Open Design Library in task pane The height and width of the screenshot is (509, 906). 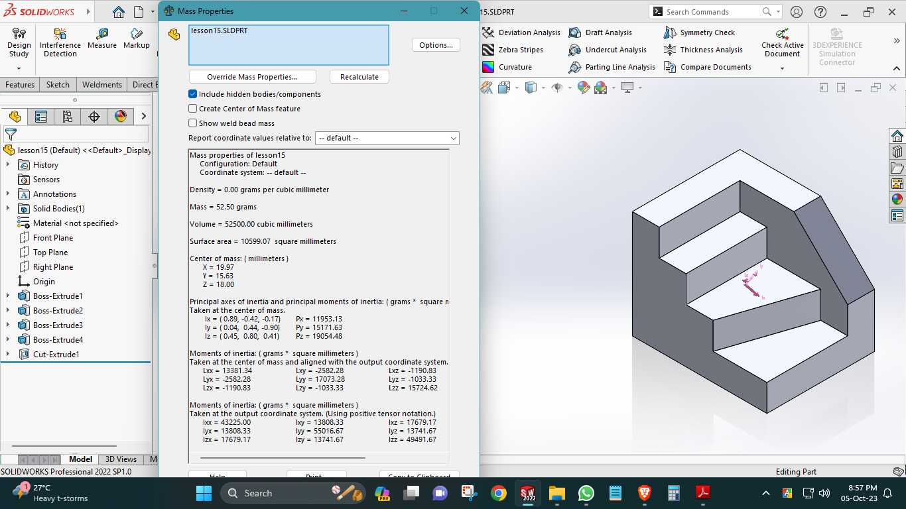pyautogui.click(x=897, y=152)
